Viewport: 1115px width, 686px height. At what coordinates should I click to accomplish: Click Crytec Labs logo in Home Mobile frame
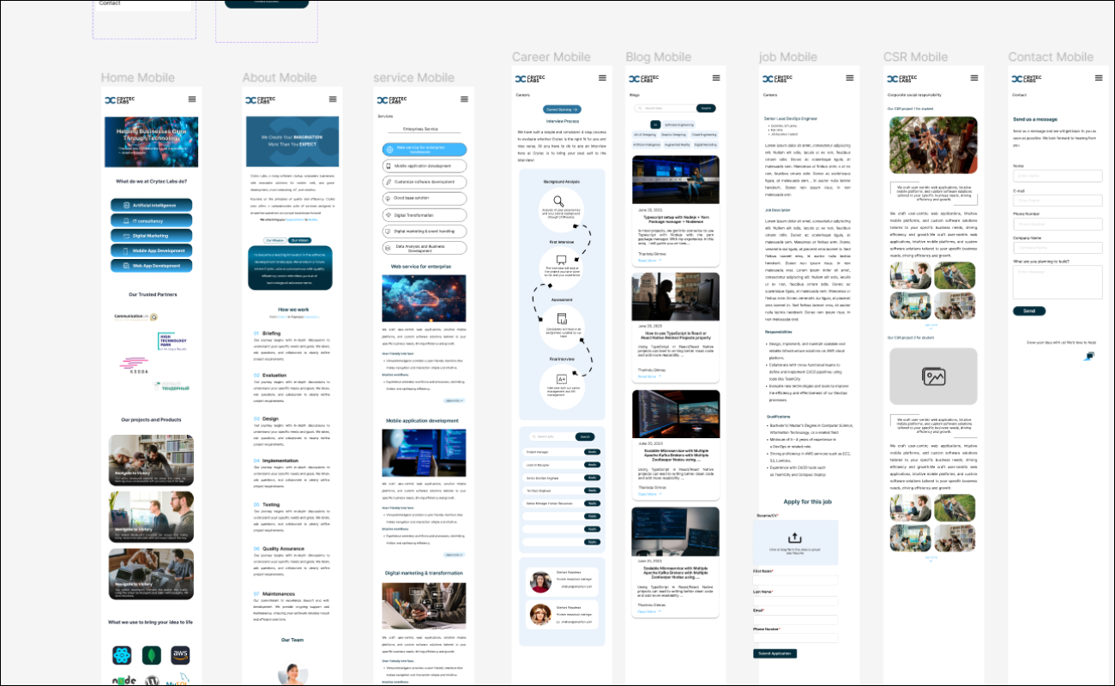119,100
